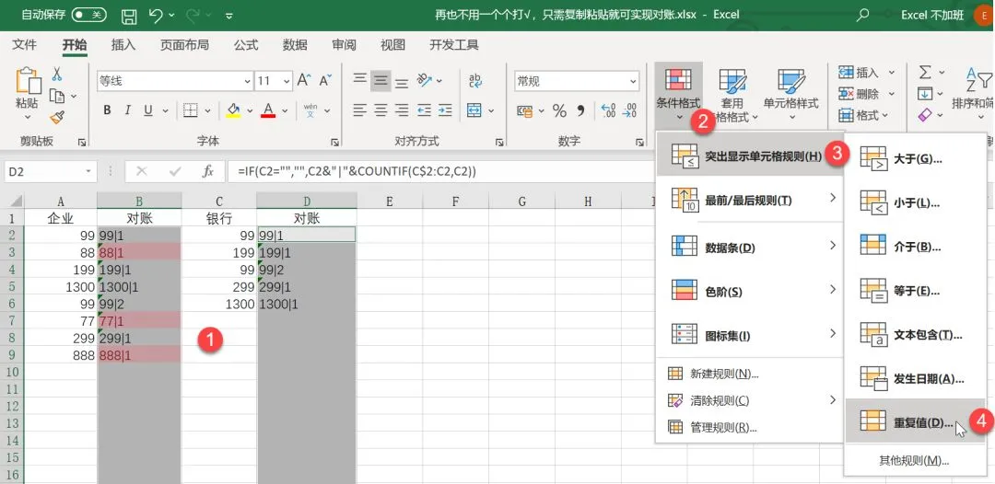Expand the 数据条 submenu

point(750,247)
